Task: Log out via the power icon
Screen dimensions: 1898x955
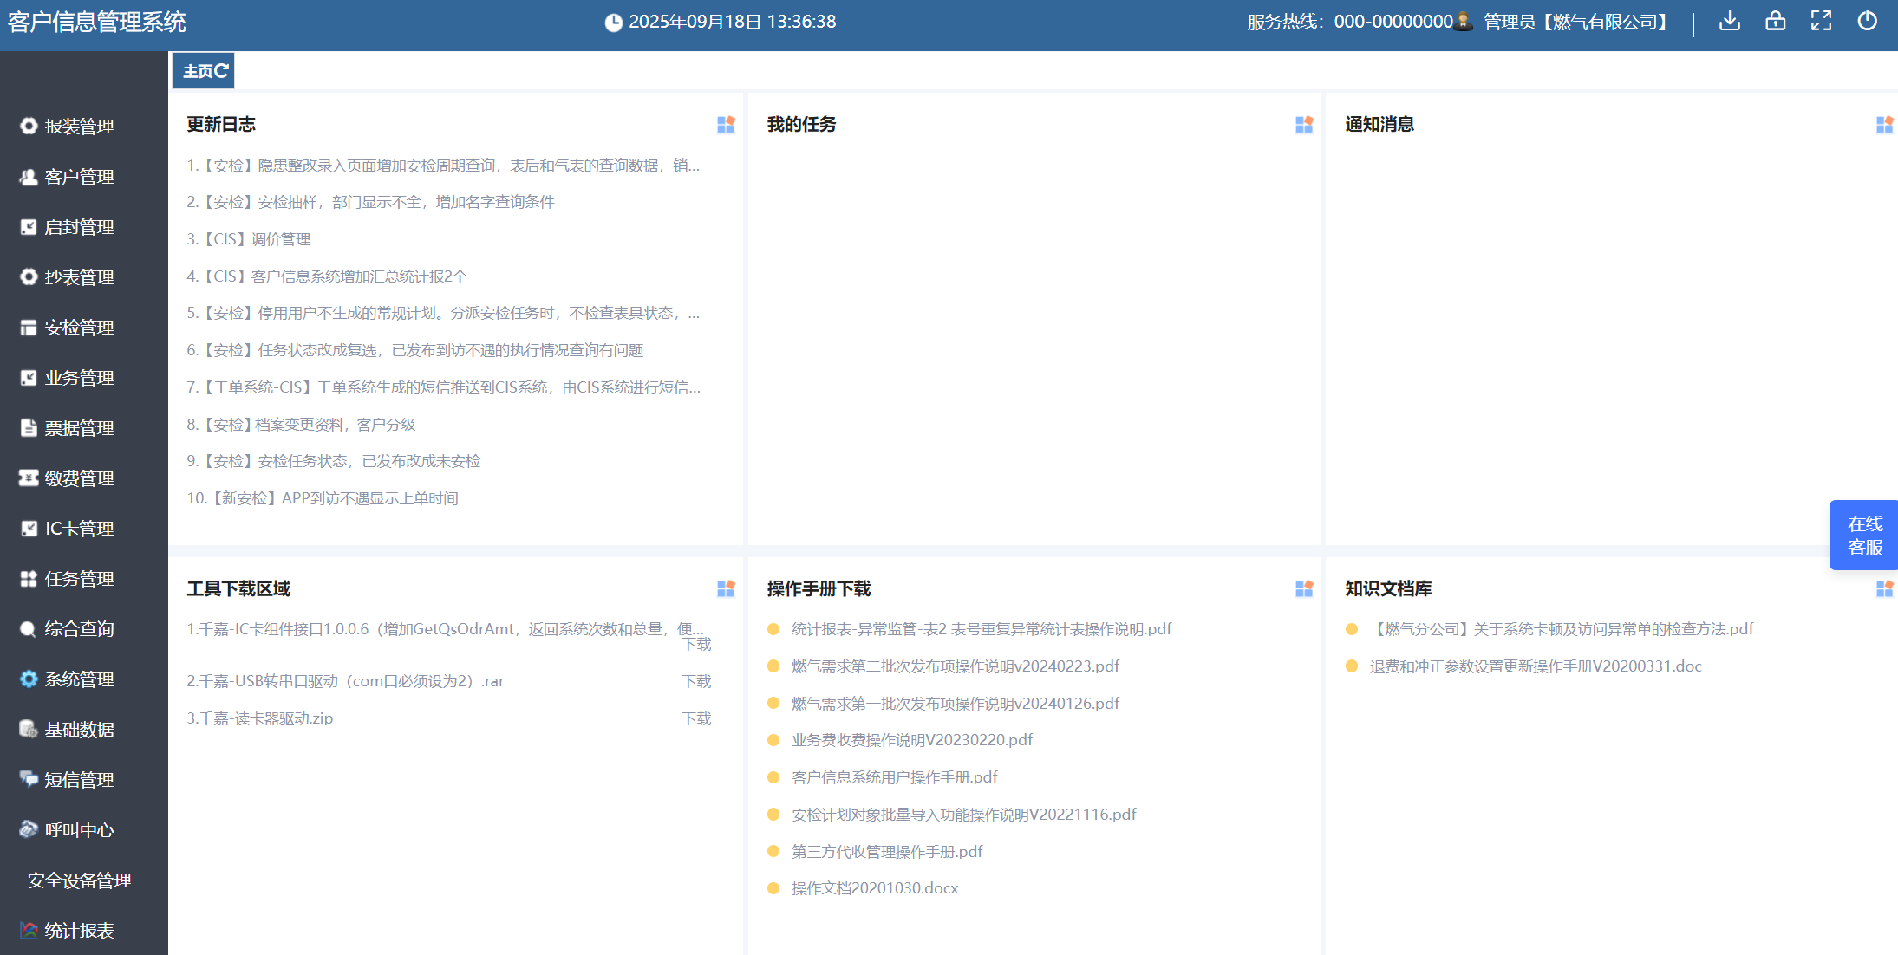Action: pos(1867,21)
